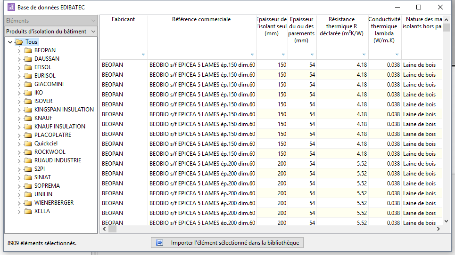The width and height of the screenshot is (455, 255).
Task: Click the Conductivité thermique lambda header
Action: [x=385, y=37]
